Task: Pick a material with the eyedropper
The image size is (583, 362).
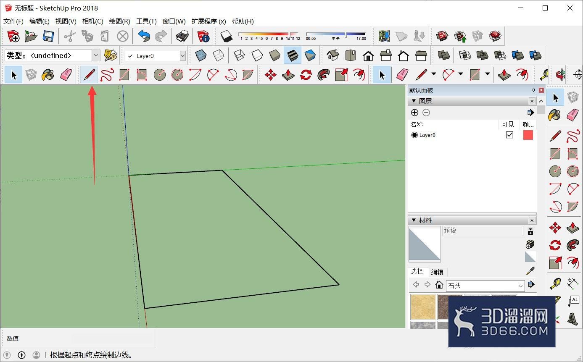Action: click(x=530, y=271)
